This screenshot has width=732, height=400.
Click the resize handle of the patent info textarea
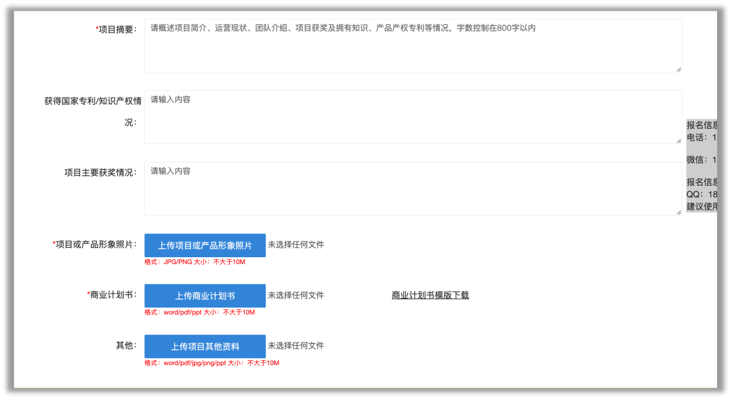point(678,139)
